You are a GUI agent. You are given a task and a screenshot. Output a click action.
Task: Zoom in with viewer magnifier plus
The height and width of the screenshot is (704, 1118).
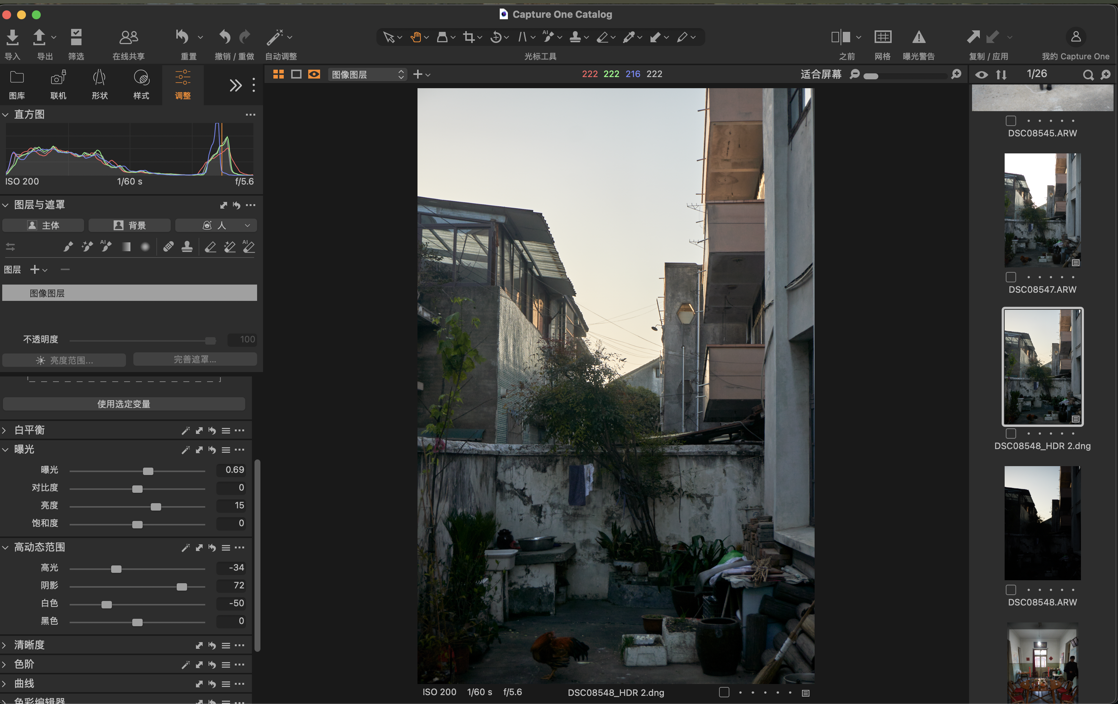[x=956, y=74]
